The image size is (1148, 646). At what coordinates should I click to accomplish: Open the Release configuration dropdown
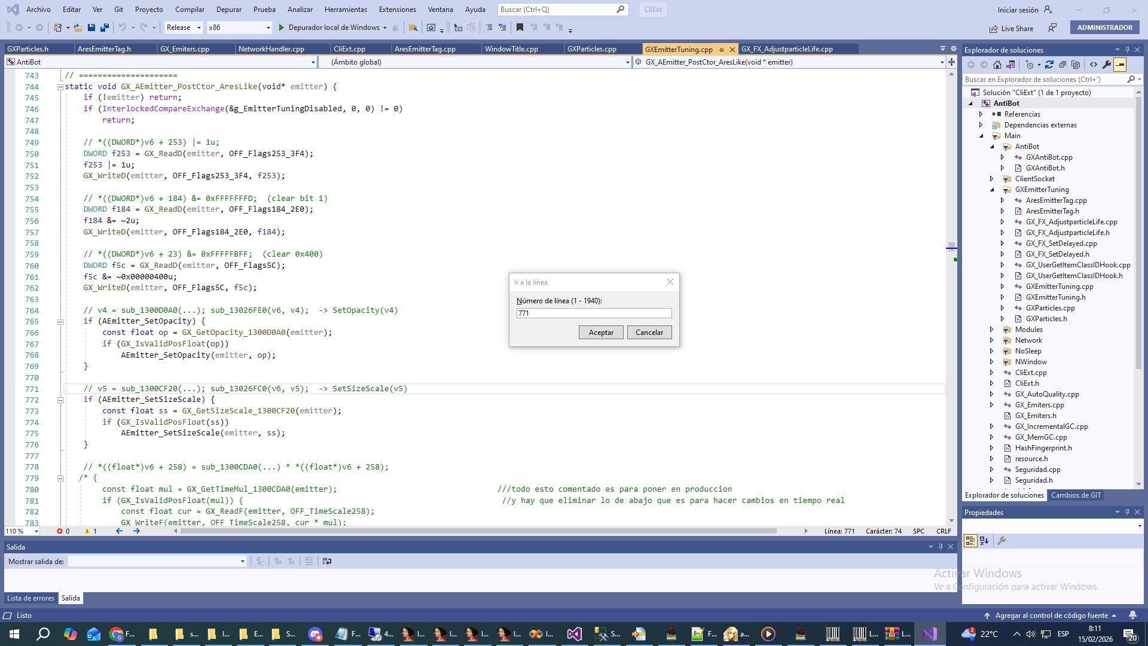[x=184, y=28]
